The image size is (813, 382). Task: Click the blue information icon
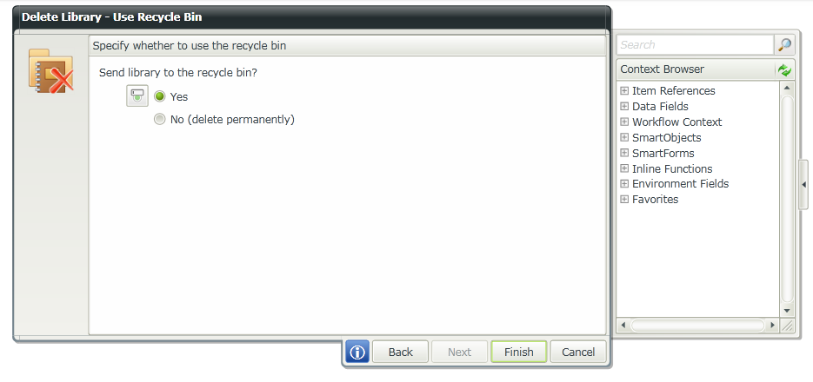pos(357,352)
